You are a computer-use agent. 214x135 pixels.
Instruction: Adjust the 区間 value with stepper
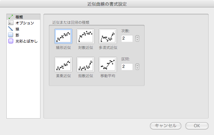[x=137, y=66]
